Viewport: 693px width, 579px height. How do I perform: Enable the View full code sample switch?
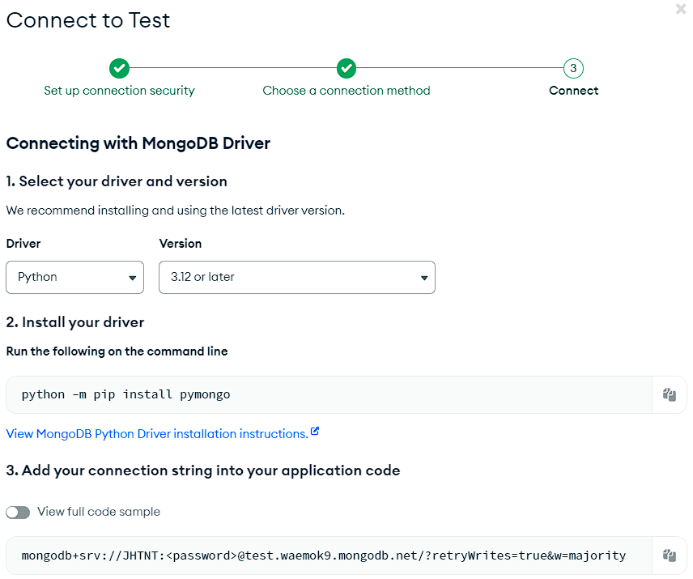pyautogui.click(x=17, y=512)
